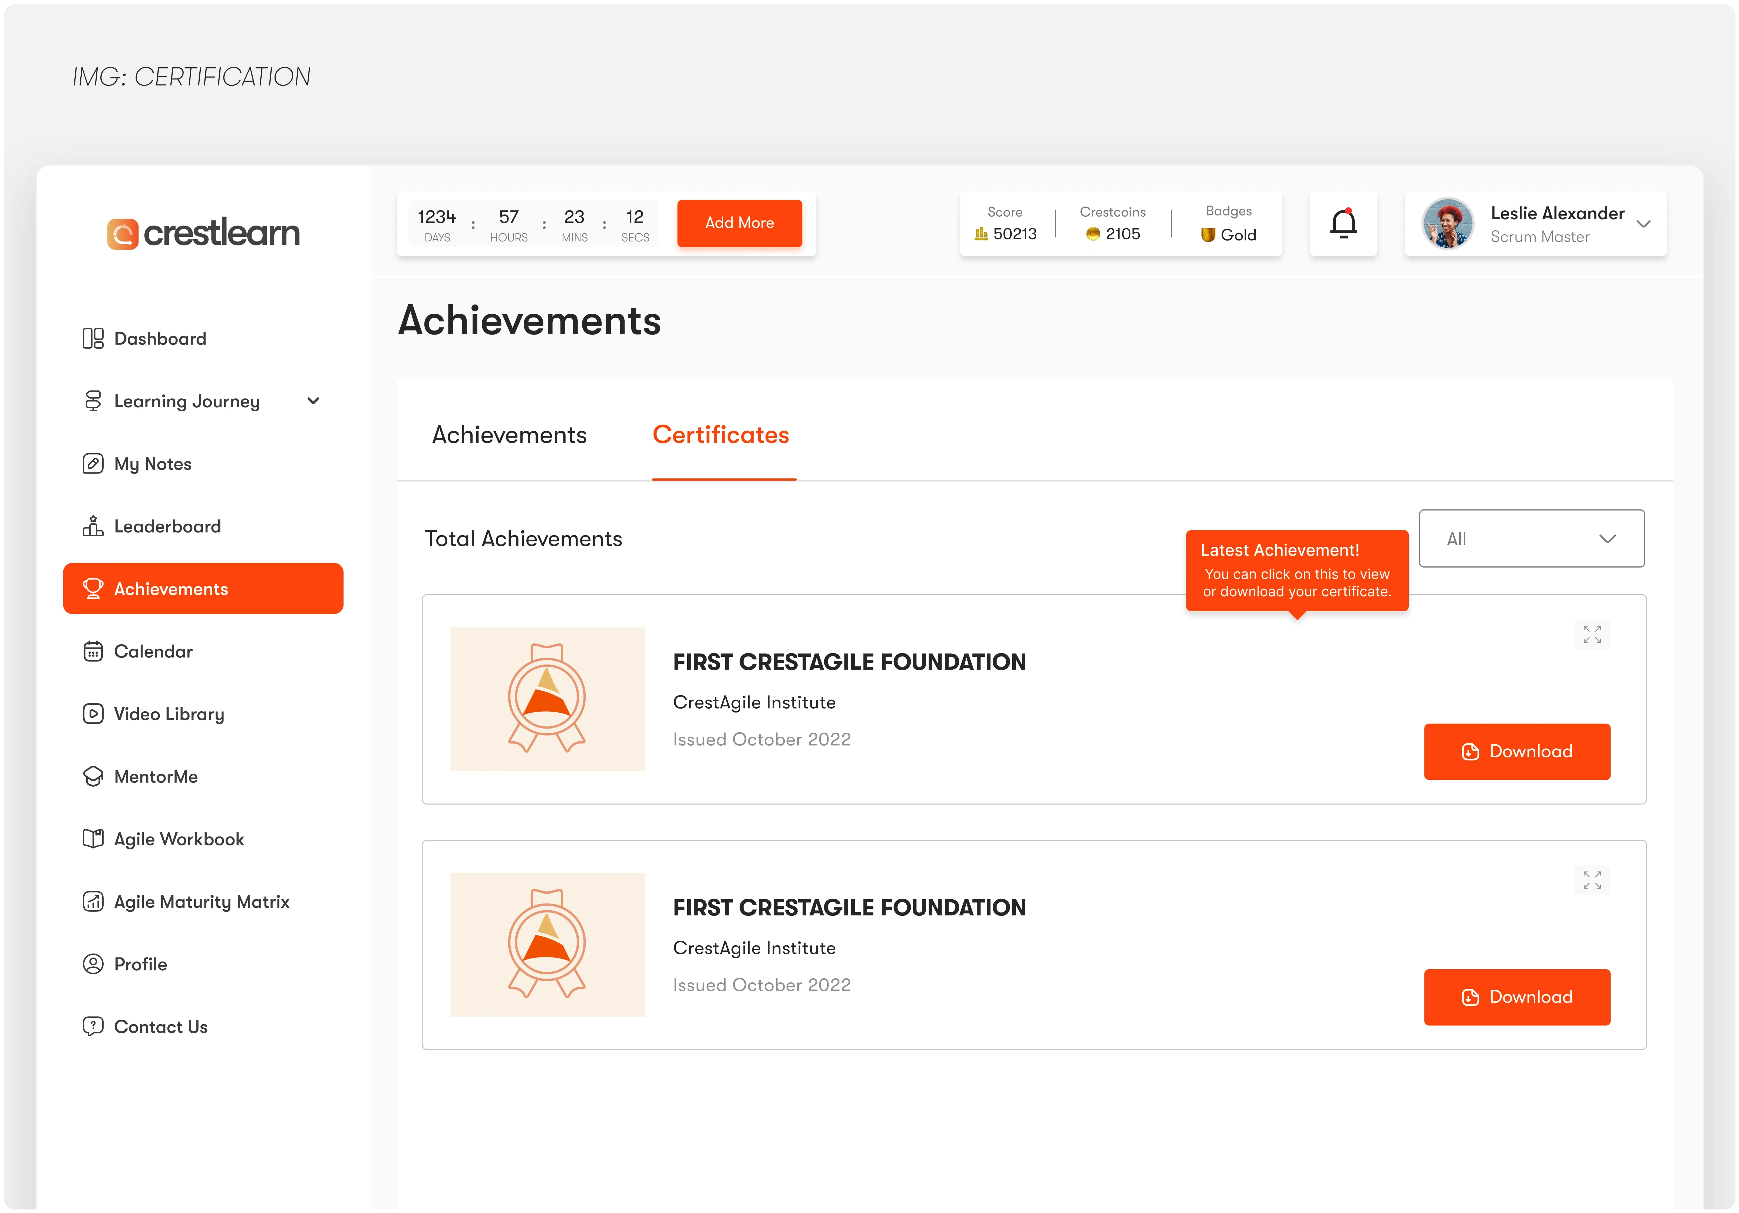Open MentorMe from the sidebar
This screenshot has width=1739, height=1213.
tap(203, 776)
